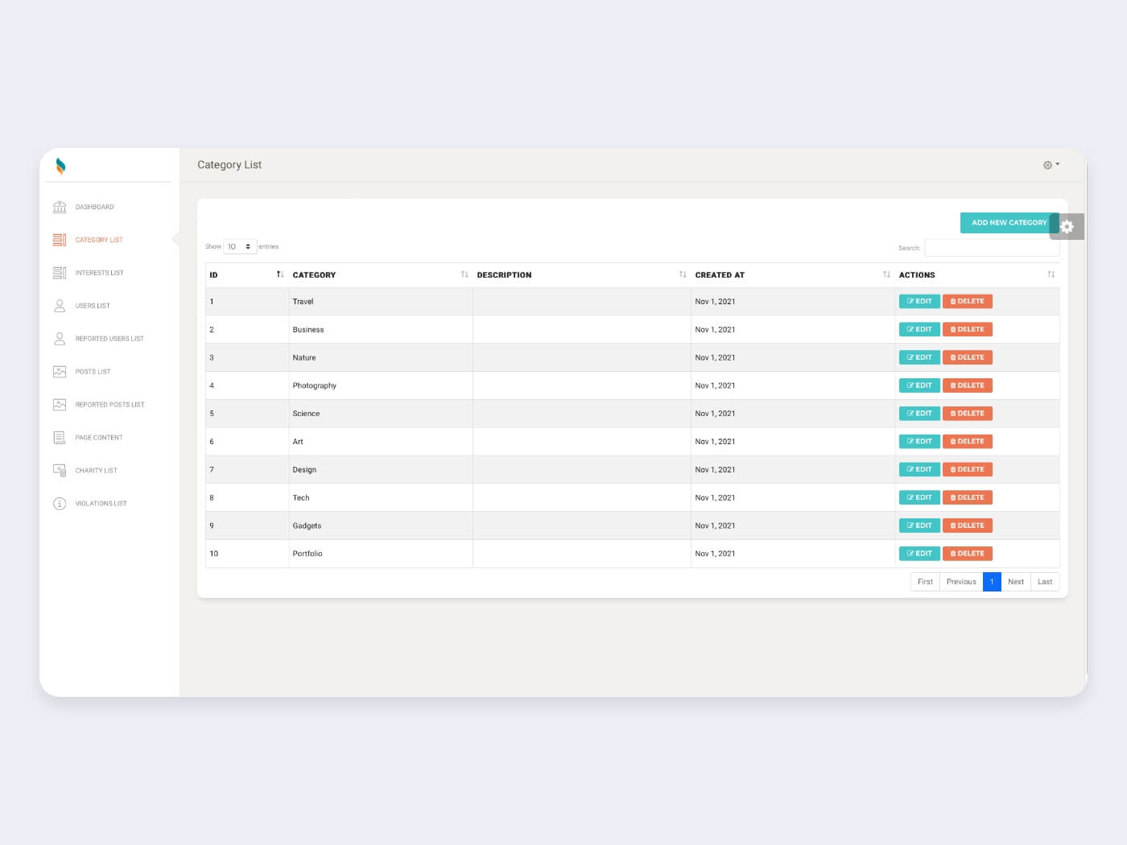Screen dimensions: 1127x845
Task: Sort table by Actions column arrows
Action: (1051, 275)
